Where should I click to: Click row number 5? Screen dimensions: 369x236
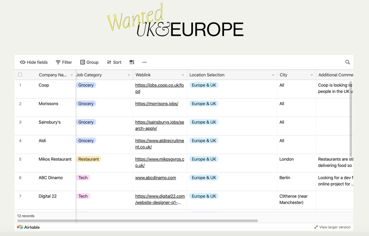(20, 159)
